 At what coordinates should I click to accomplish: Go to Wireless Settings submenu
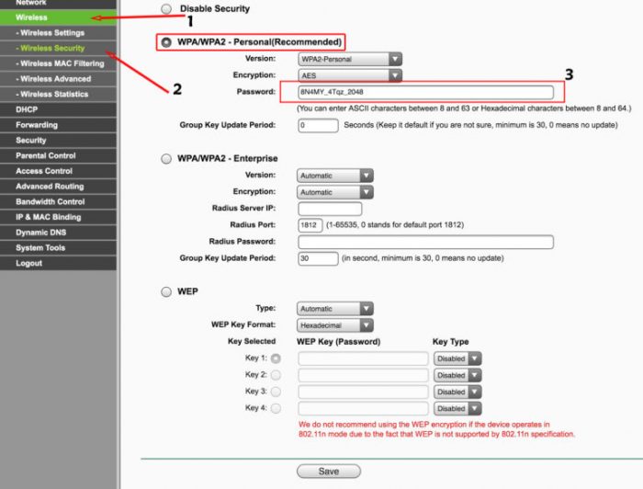[58, 33]
